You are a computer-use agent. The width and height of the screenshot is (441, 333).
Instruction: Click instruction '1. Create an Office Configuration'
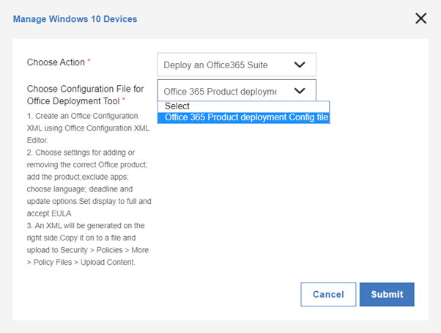(82, 116)
